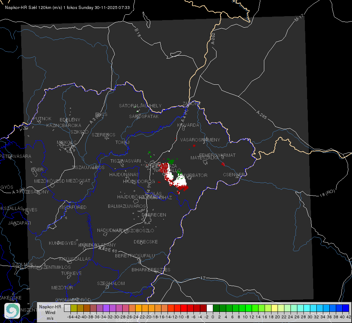Click the TISZAFÜRED town label
This screenshot has width=352, height=323.
click(x=73, y=207)
